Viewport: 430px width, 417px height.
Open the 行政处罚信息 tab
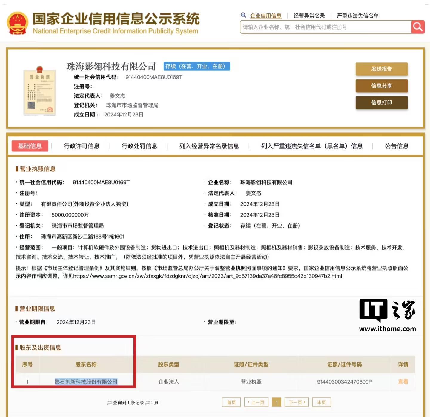139,146
